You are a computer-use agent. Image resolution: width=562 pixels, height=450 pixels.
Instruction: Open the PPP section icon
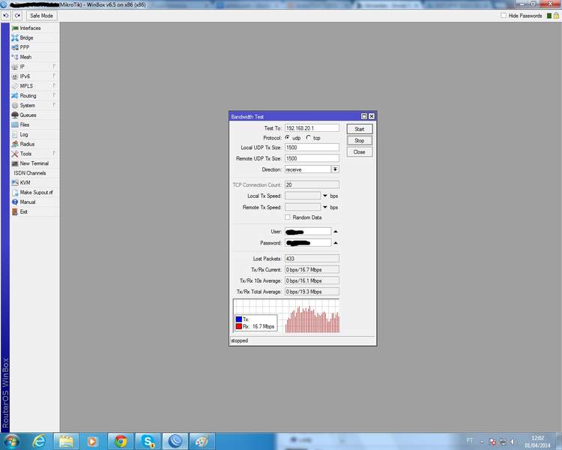(15, 47)
